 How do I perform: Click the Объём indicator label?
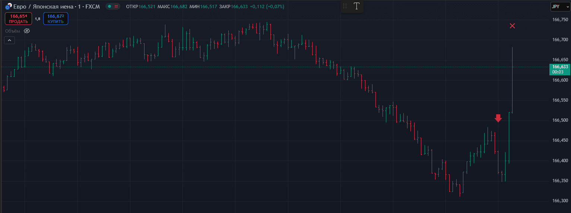pos(13,31)
